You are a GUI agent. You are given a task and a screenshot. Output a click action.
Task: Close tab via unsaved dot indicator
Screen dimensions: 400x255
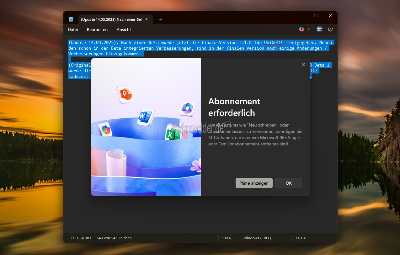[146, 19]
